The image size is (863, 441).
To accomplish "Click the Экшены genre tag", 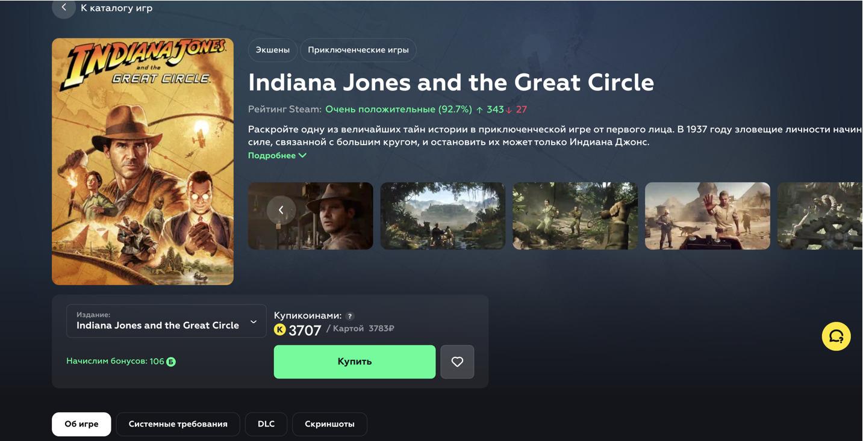I will click(x=273, y=50).
